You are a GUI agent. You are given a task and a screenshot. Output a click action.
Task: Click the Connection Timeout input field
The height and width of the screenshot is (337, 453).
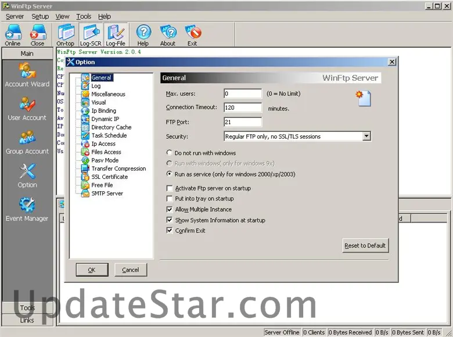(243, 107)
